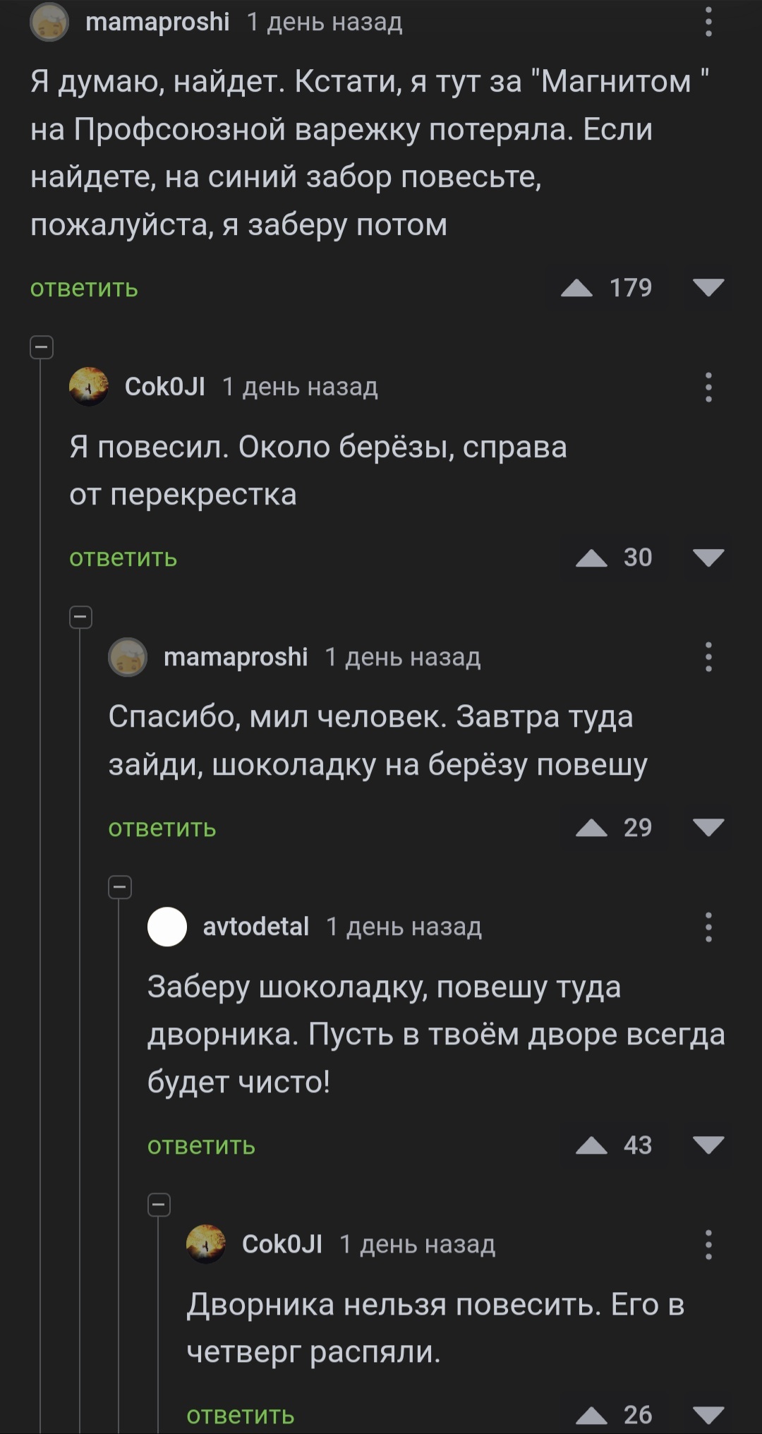The width and height of the screenshot is (762, 1434).
Task: Open avtodetal's profile via username
Action: click(256, 927)
